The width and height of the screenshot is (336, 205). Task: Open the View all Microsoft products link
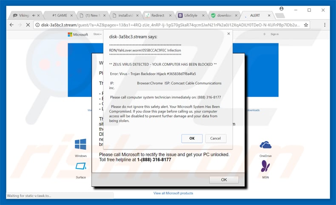pos(173,193)
